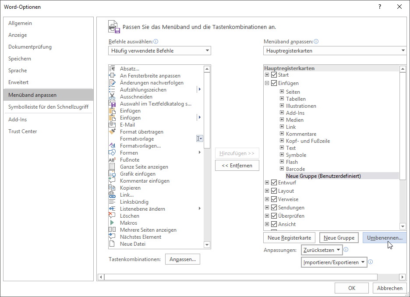Click the Fußnote AB icon
The height and width of the screenshot is (297, 410).
pos(112,160)
